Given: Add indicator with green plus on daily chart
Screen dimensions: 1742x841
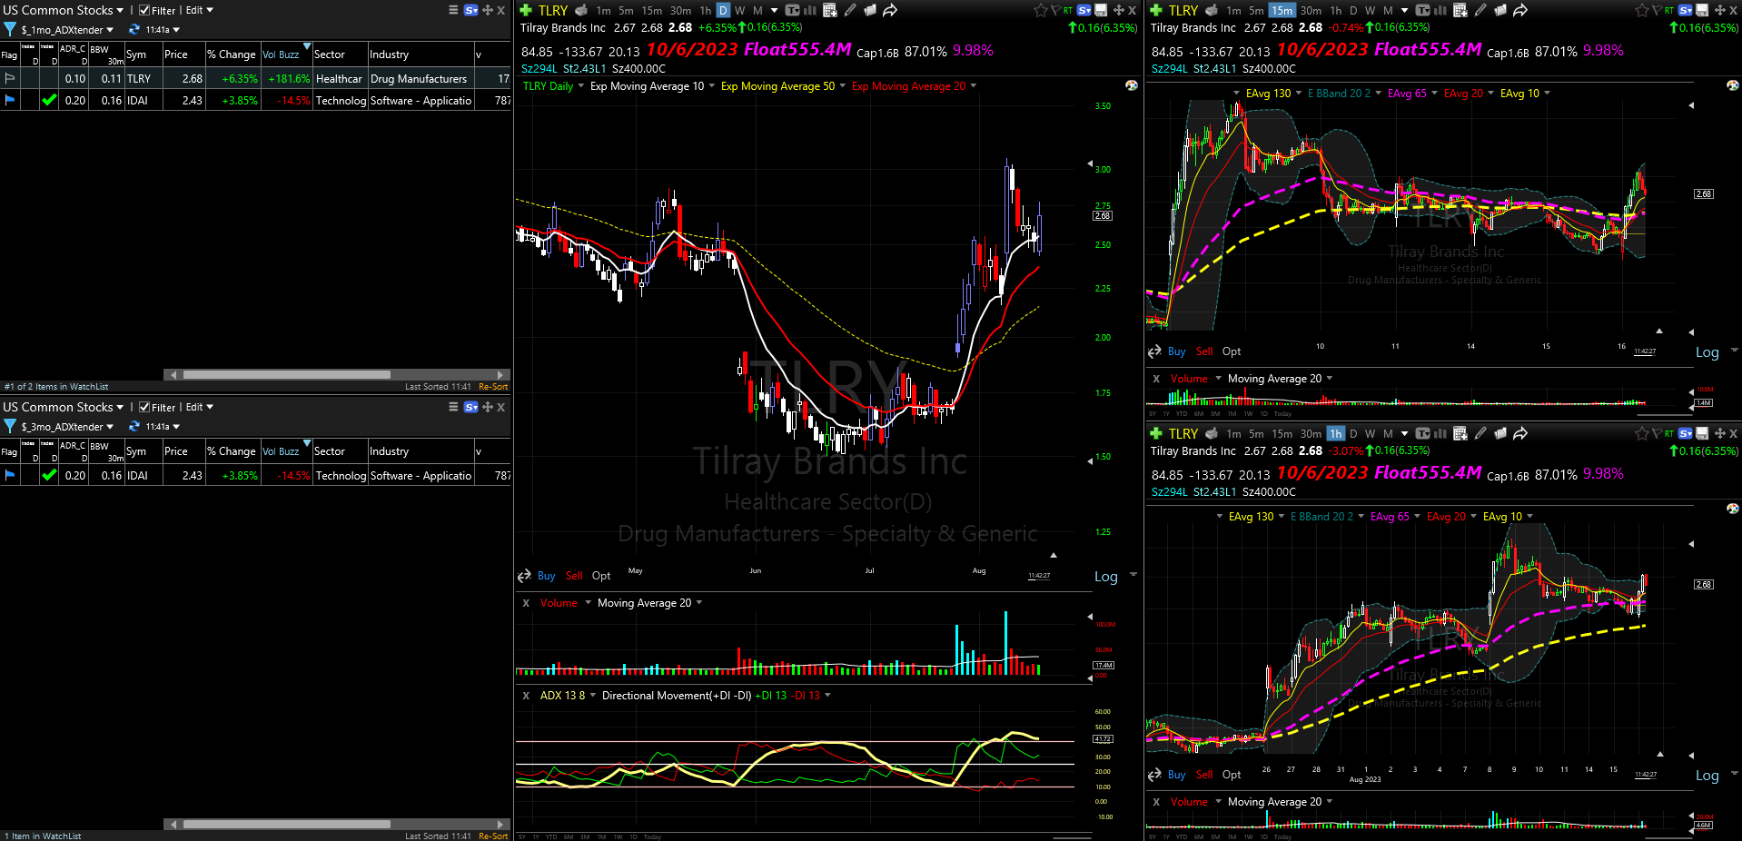Looking at the screenshot, I should coord(525,10).
